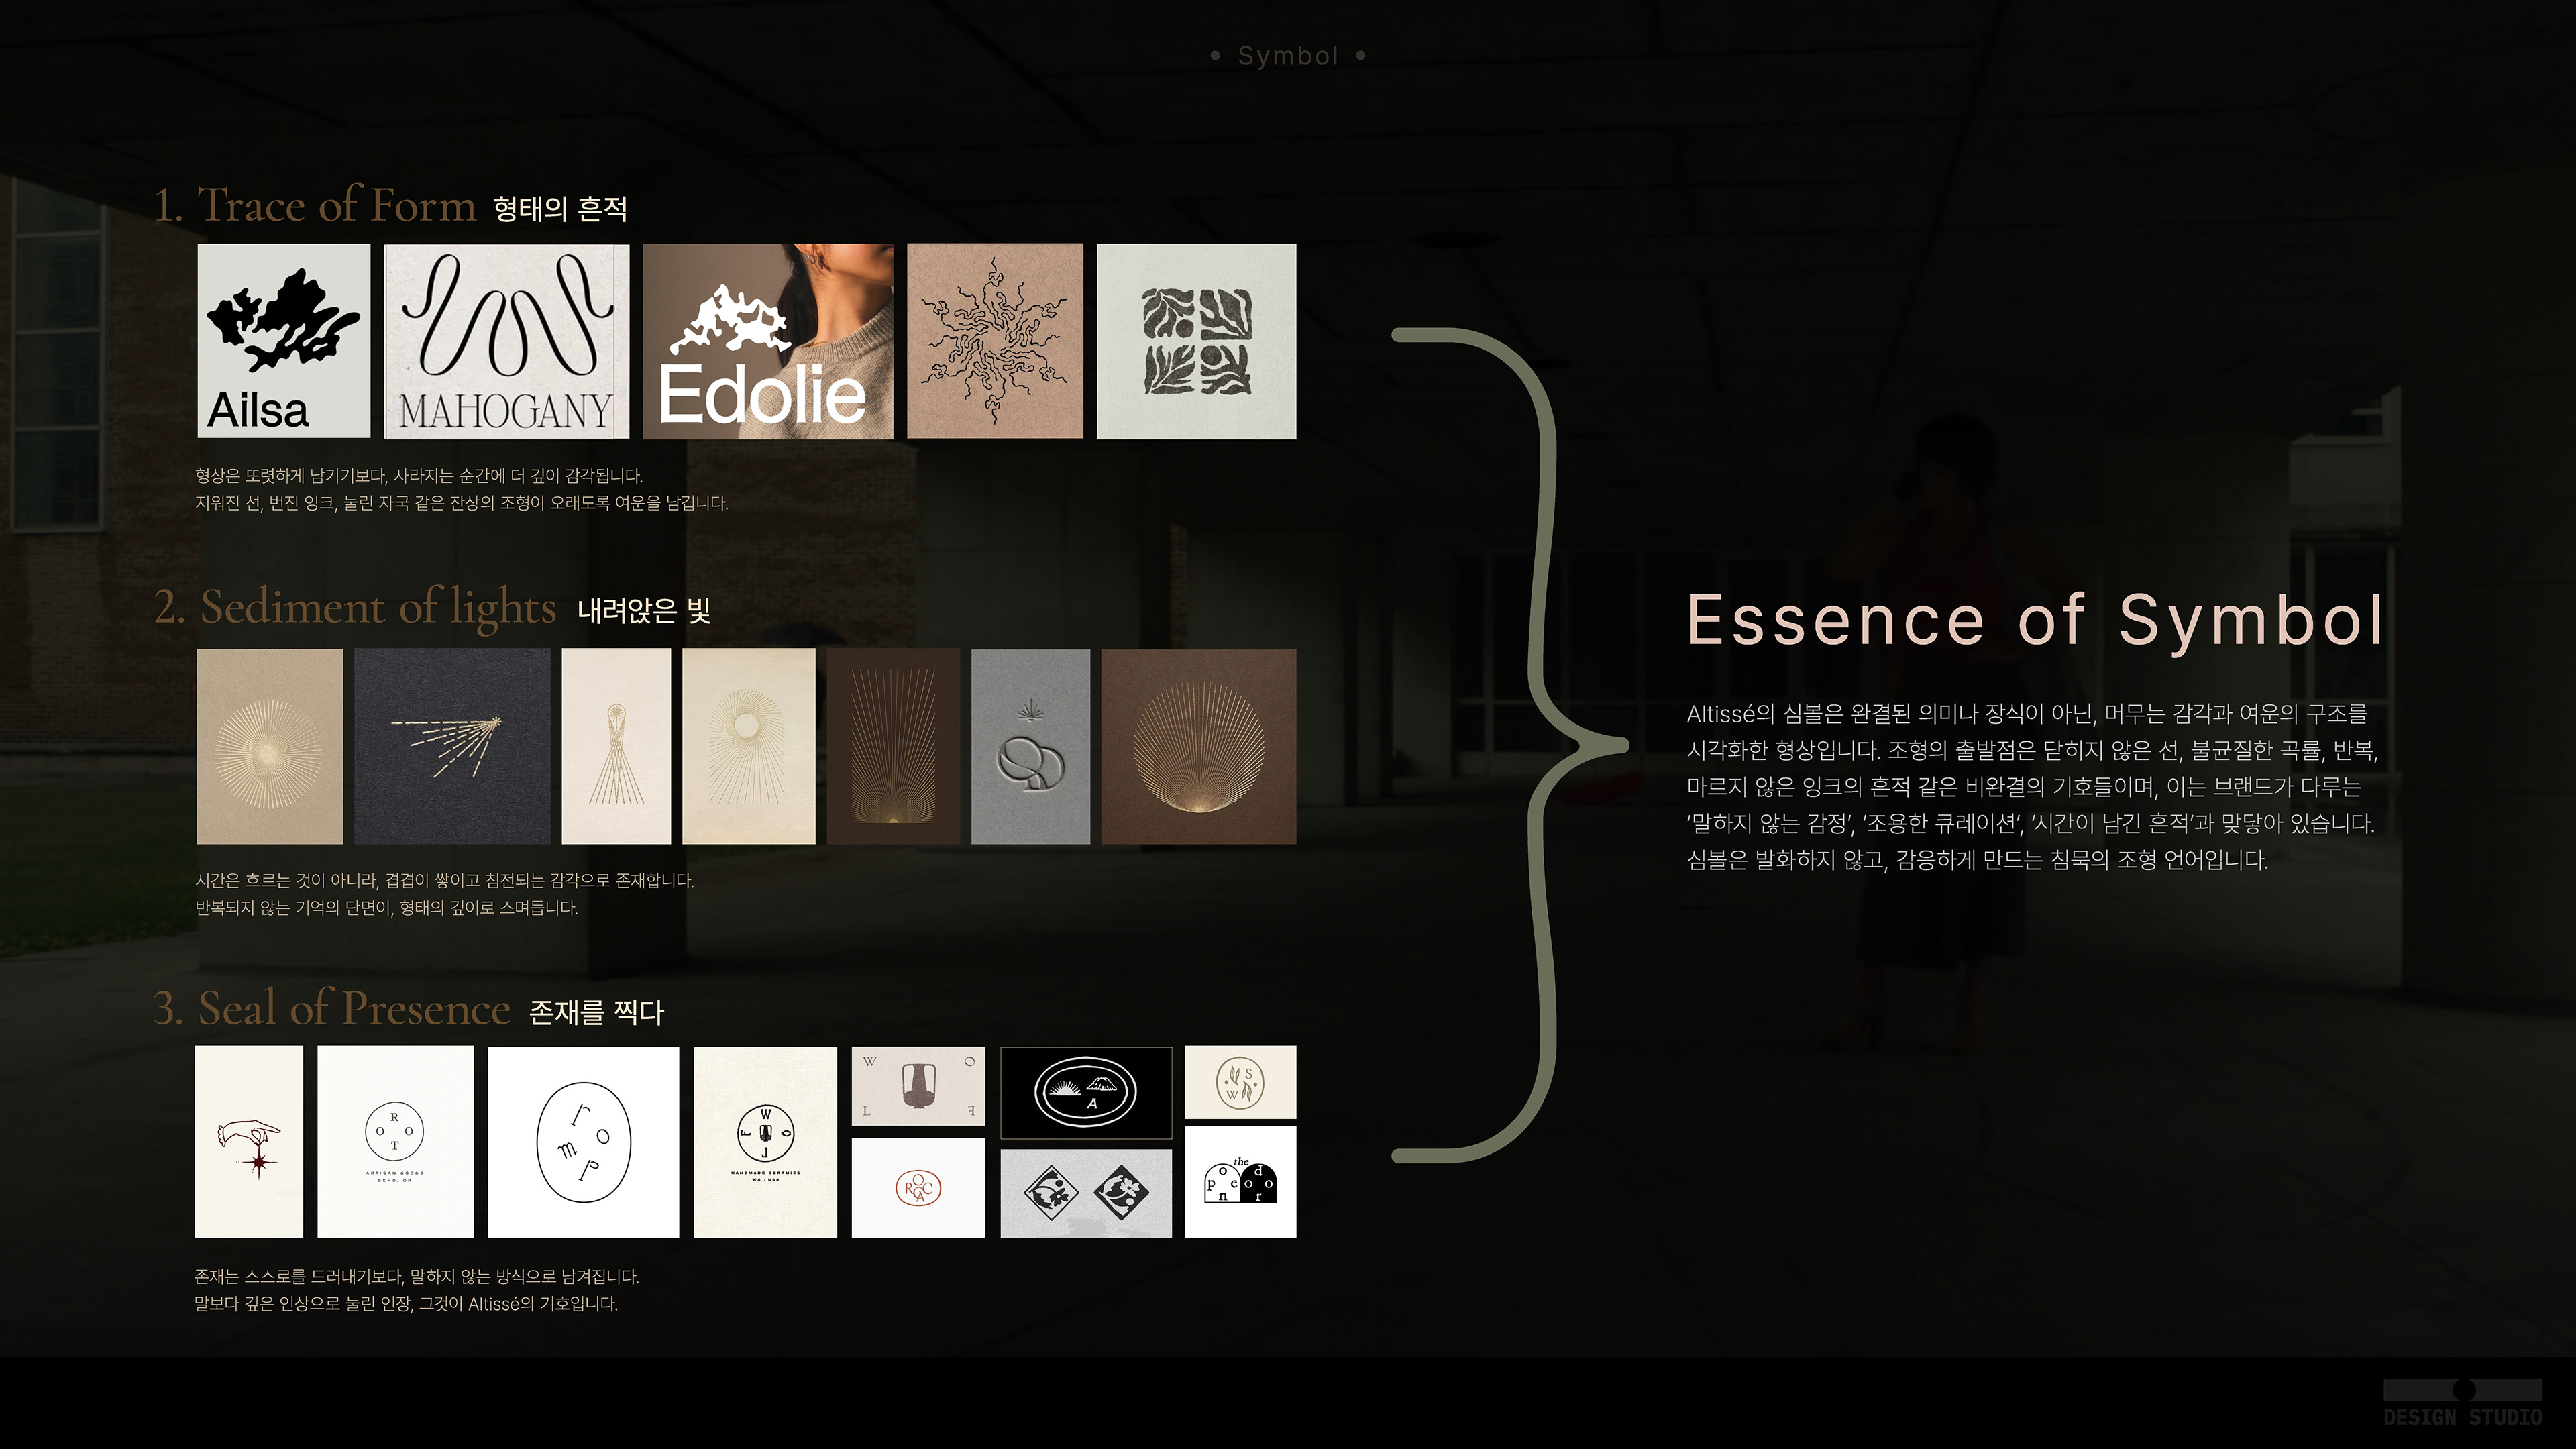Viewport: 2576px width, 1449px height.
Task: Select the shooting star on dark card
Action: point(452,746)
